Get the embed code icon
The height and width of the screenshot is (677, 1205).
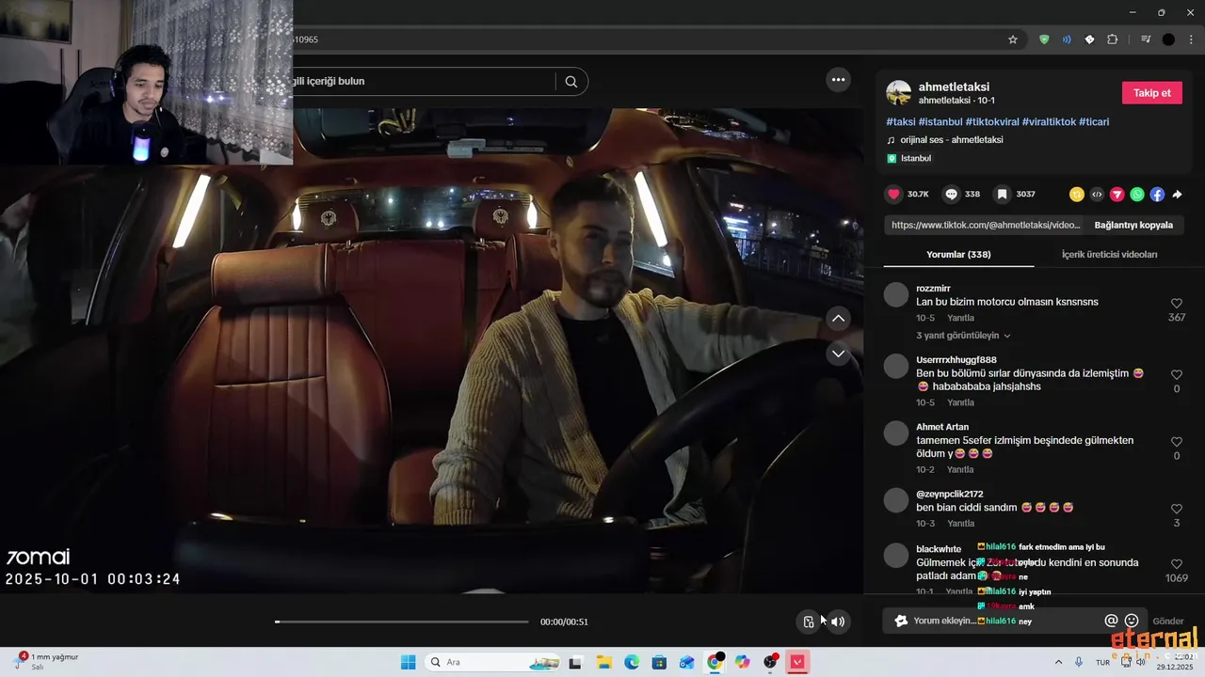[1097, 195]
